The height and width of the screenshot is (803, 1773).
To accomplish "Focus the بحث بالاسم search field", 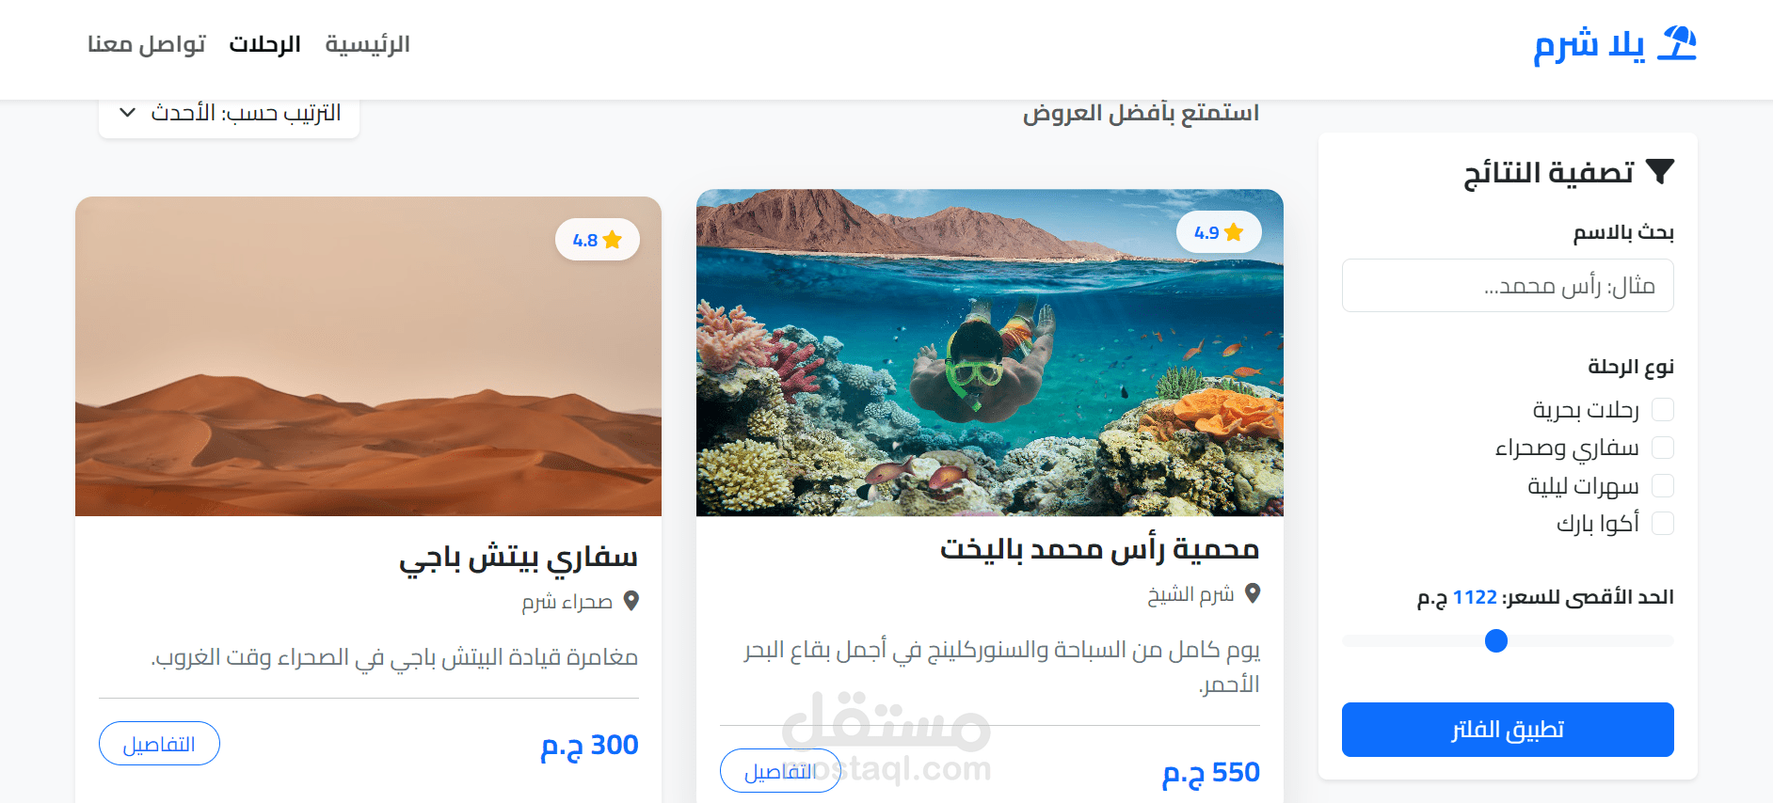I will [1508, 286].
